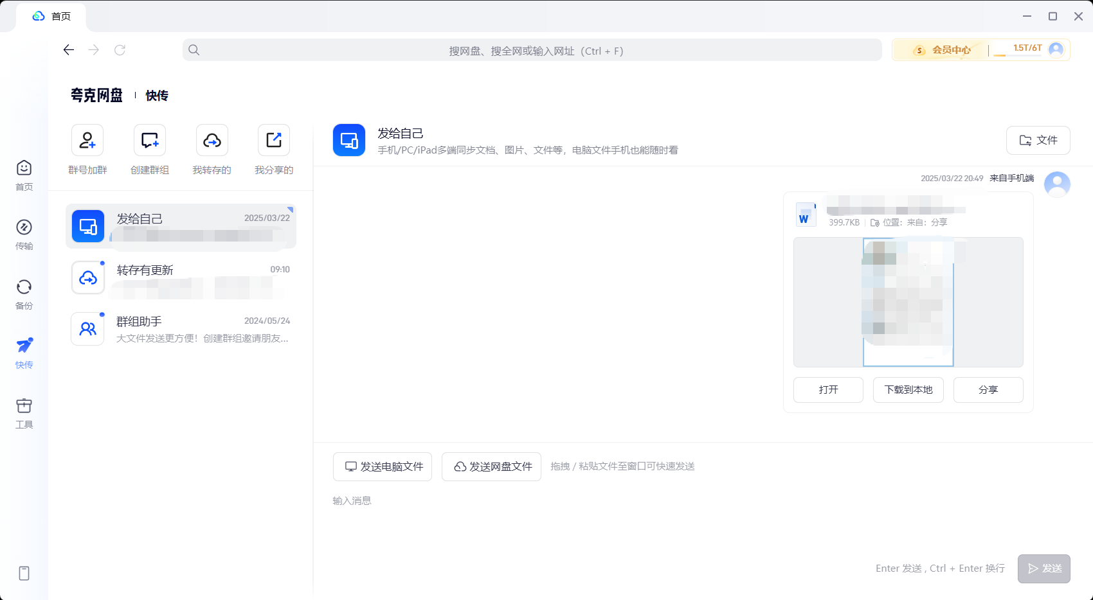The height and width of the screenshot is (600, 1093).
Task: Click 打开 to open the document
Action: pos(828,390)
